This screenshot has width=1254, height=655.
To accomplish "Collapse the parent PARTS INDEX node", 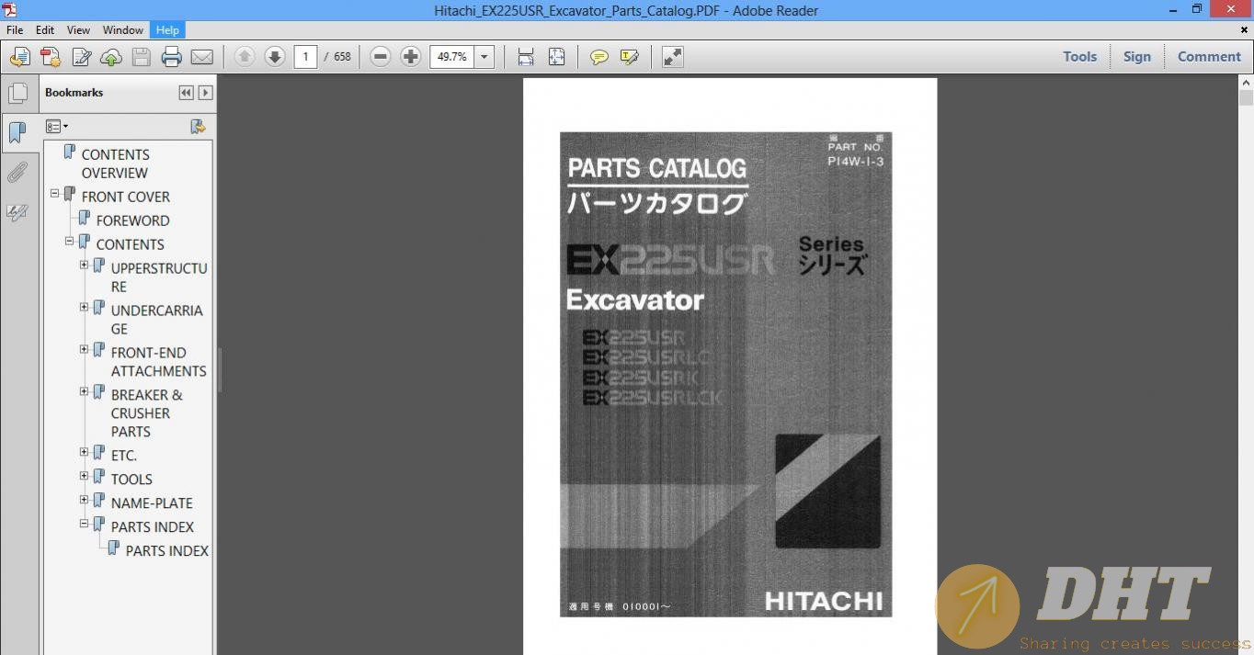I will (85, 525).
